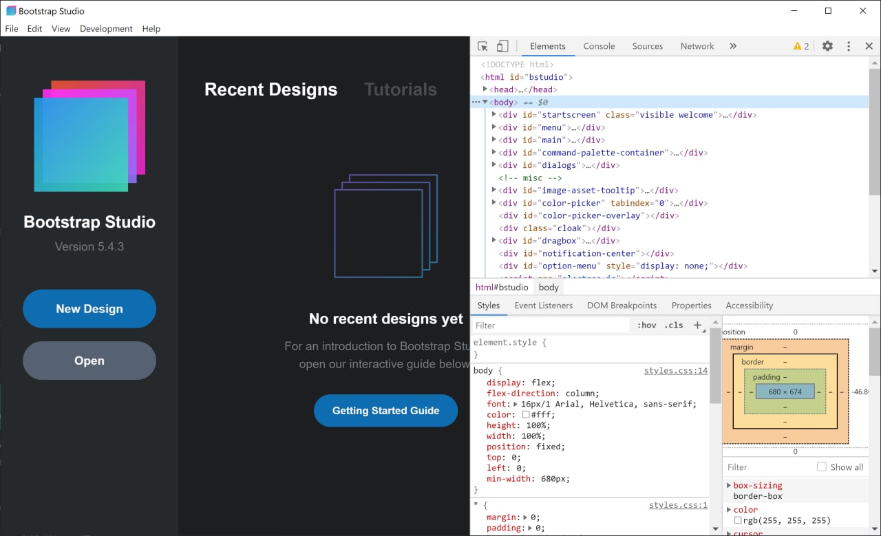Toggle the :hov element state button
The image size is (881, 536).
646,325
